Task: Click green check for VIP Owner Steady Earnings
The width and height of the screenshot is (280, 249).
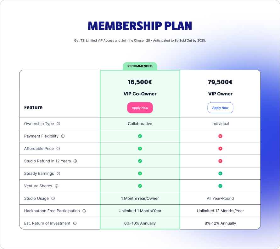Action: click(220, 173)
